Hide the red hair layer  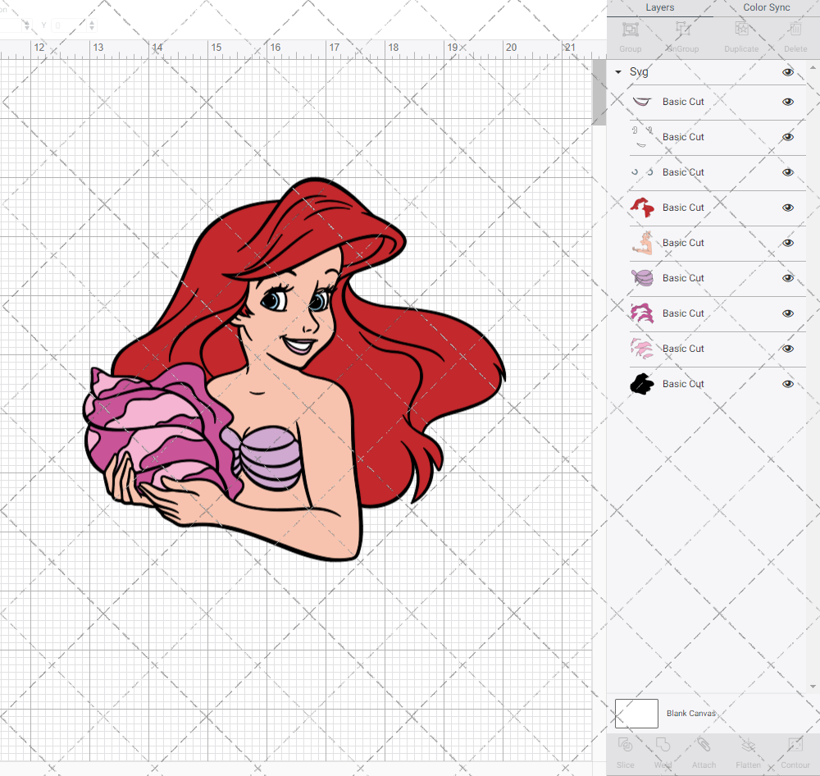click(787, 208)
